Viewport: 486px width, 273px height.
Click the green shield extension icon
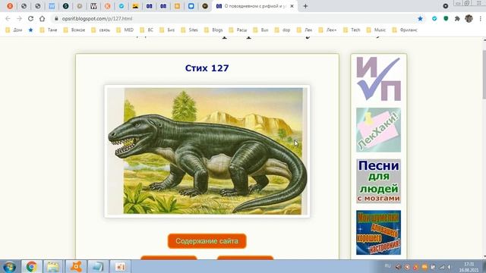pyautogui.click(x=446, y=18)
